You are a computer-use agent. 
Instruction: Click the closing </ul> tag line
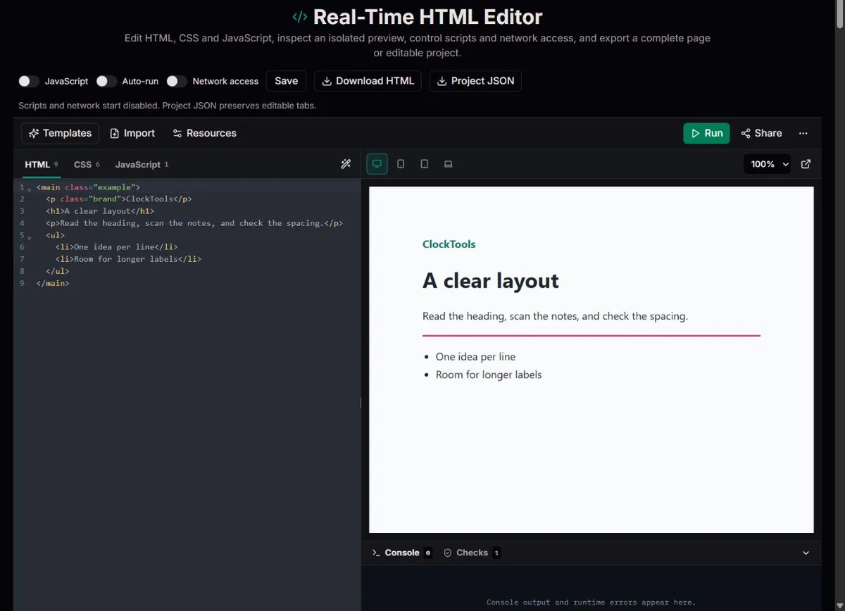(58, 271)
